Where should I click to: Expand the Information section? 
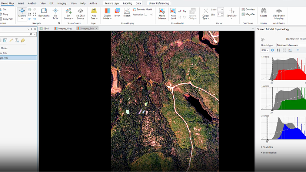point(269,152)
